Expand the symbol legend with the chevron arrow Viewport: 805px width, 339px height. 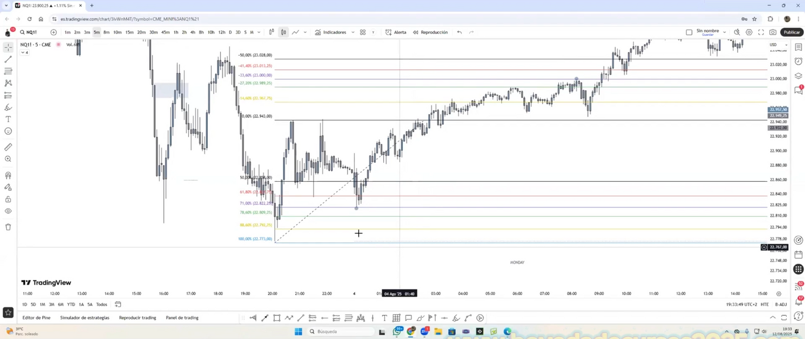[x=23, y=52]
